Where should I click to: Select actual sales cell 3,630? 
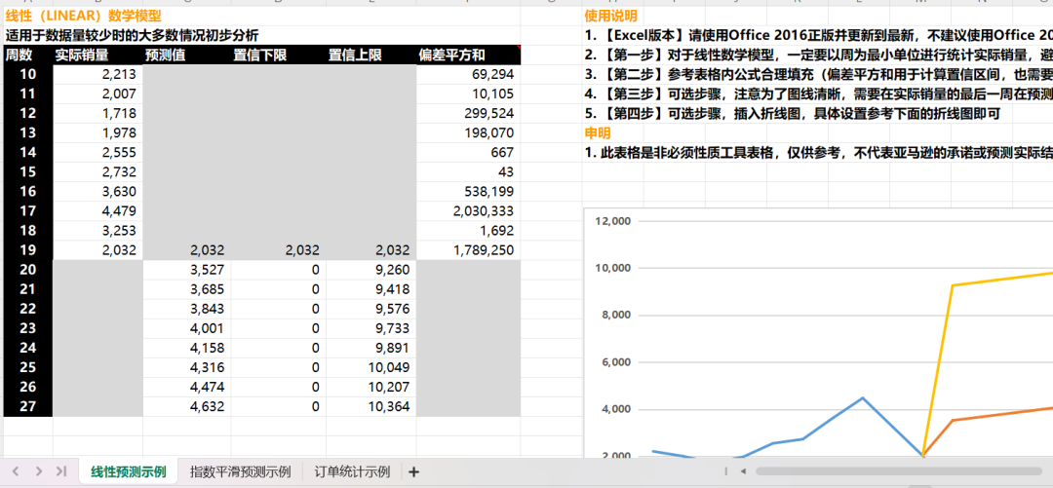click(98, 192)
